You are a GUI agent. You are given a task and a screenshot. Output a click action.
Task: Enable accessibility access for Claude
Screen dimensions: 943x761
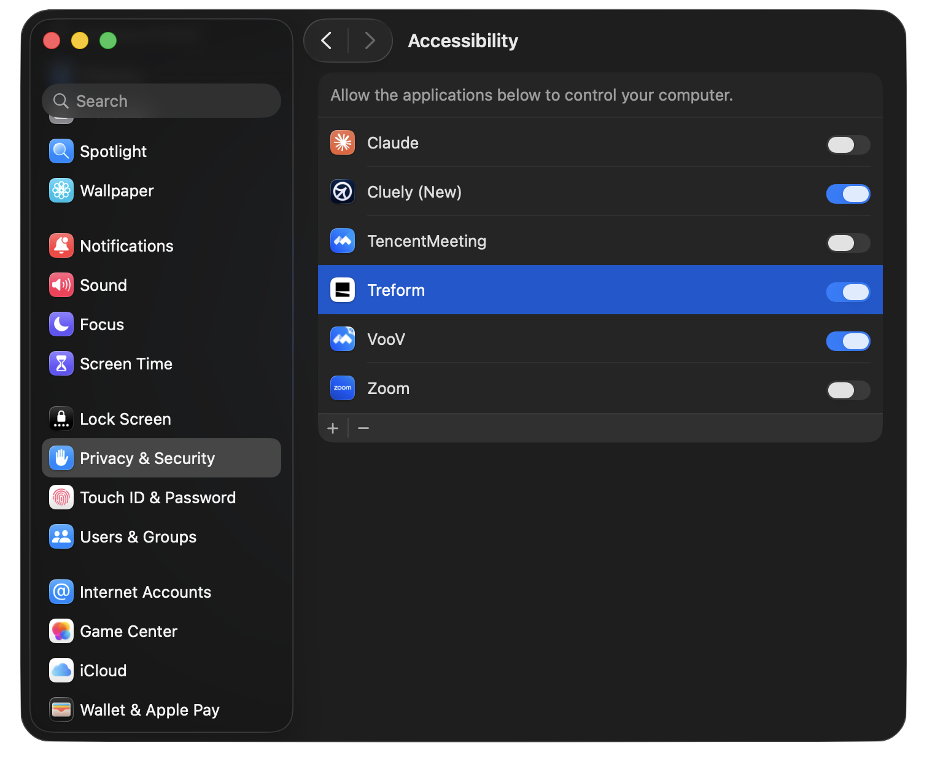coord(848,145)
